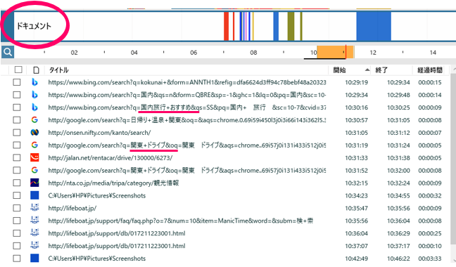The image size is (456, 267).
Task: Click the 08 hour mark on ruler
Action: coord(253,53)
